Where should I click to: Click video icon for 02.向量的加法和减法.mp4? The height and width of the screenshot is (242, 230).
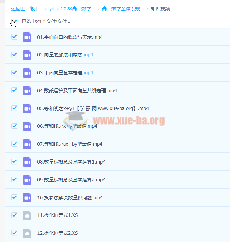tap(27, 55)
